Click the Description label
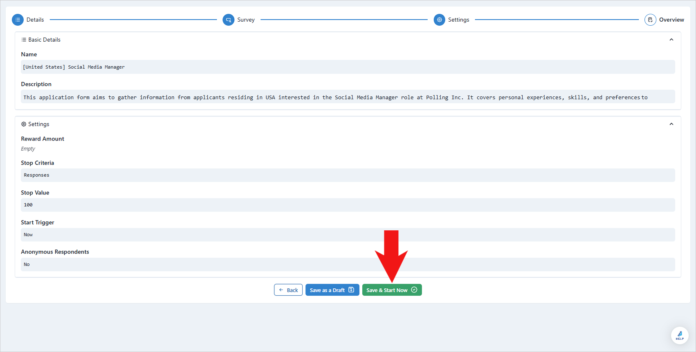This screenshot has height=352, width=696. pyautogui.click(x=36, y=84)
